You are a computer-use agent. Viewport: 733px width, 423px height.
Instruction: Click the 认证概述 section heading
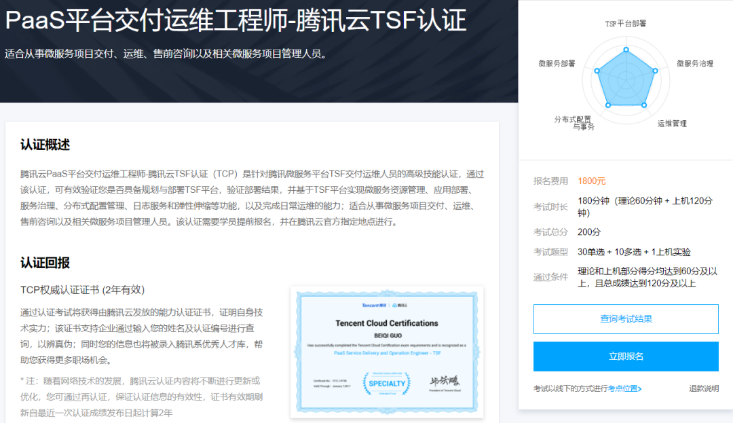(x=45, y=145)
